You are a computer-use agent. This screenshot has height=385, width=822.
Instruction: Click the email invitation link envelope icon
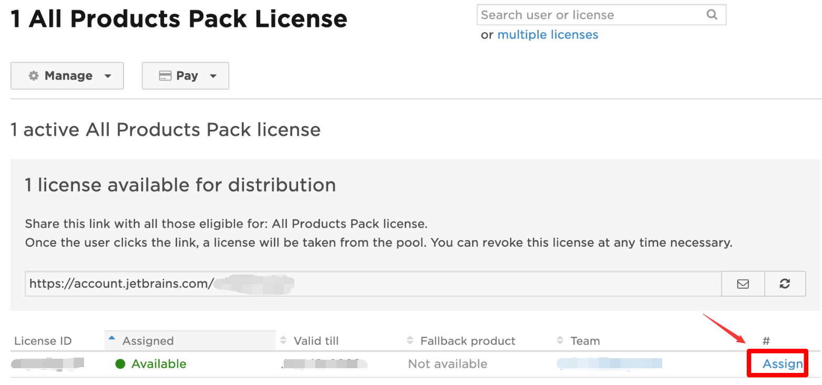click(743, 284)
